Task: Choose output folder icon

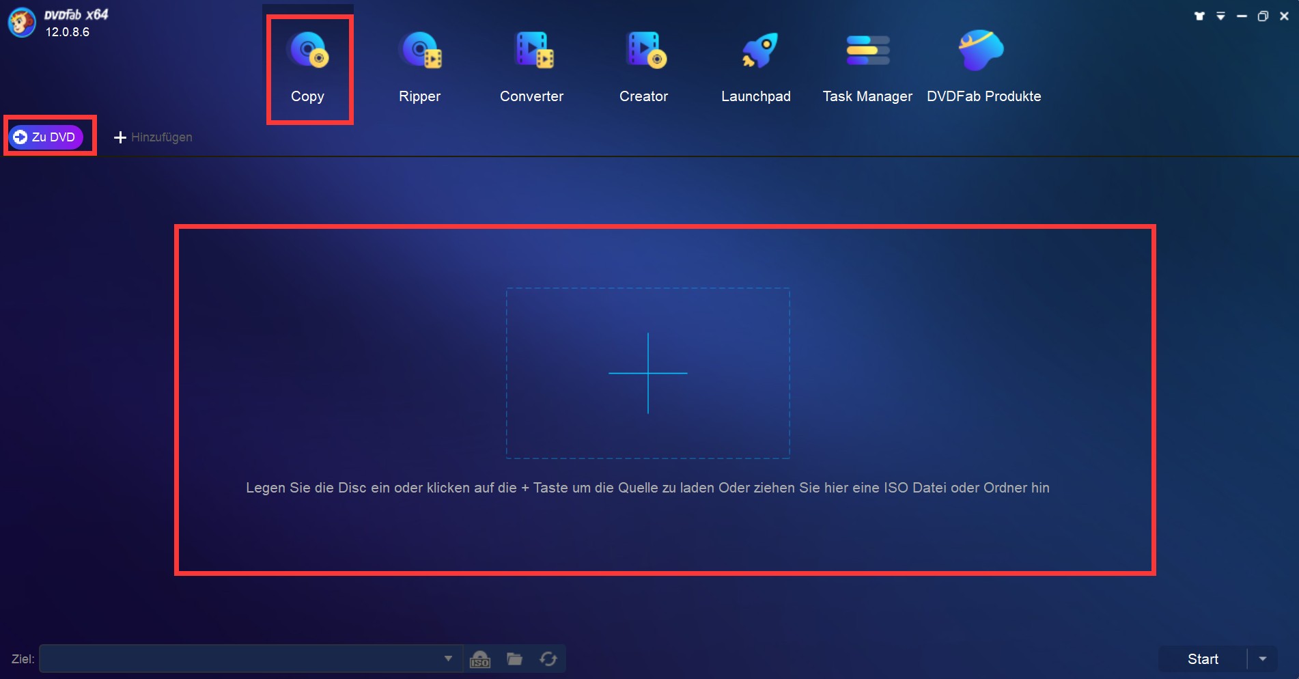Action: [514, 659]
